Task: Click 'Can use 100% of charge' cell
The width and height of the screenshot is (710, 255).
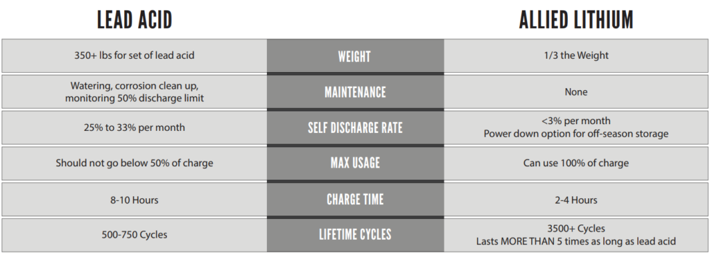Action: click(576, 164)
